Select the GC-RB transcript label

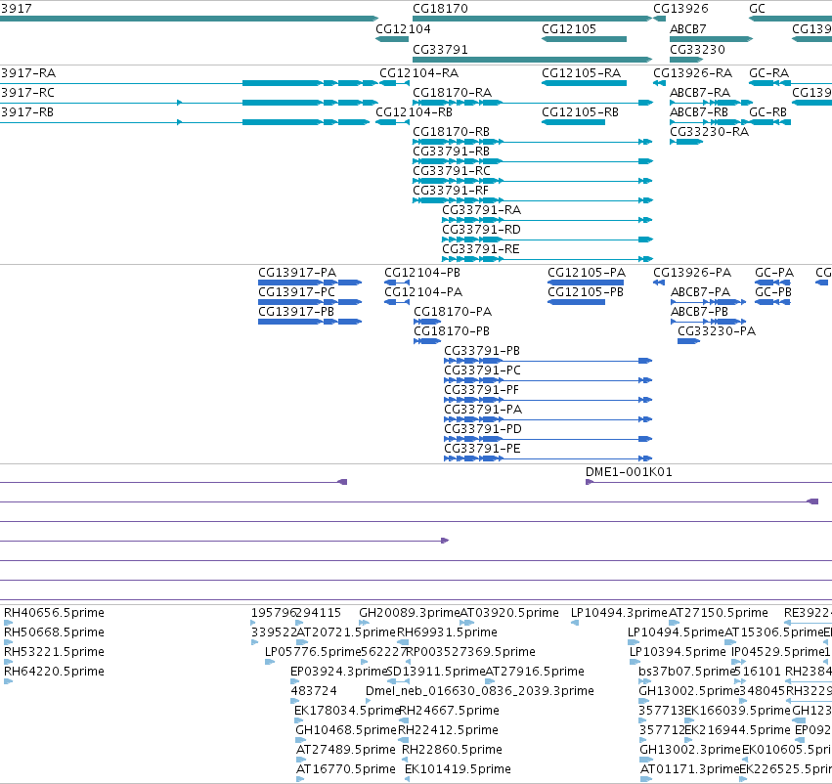767,112
